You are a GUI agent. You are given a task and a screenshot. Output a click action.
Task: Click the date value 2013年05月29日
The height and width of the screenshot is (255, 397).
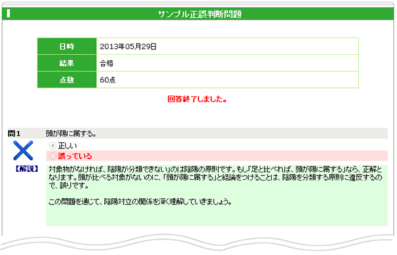point(128,46)
